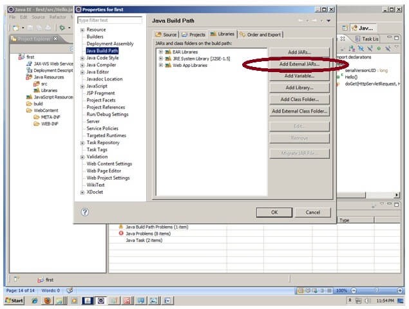
Task: Click the Start button in the taskbar
Action: (14, 301)
